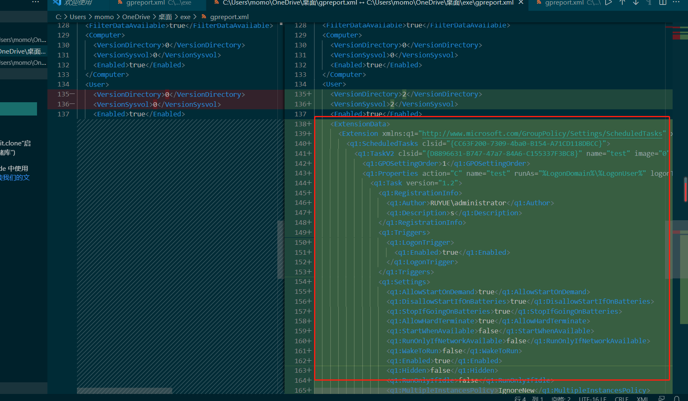Click XML language mode in status bar

[x=642, y=399]
